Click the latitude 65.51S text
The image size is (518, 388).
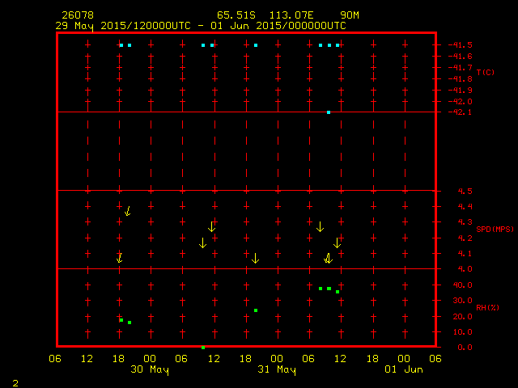236,15
